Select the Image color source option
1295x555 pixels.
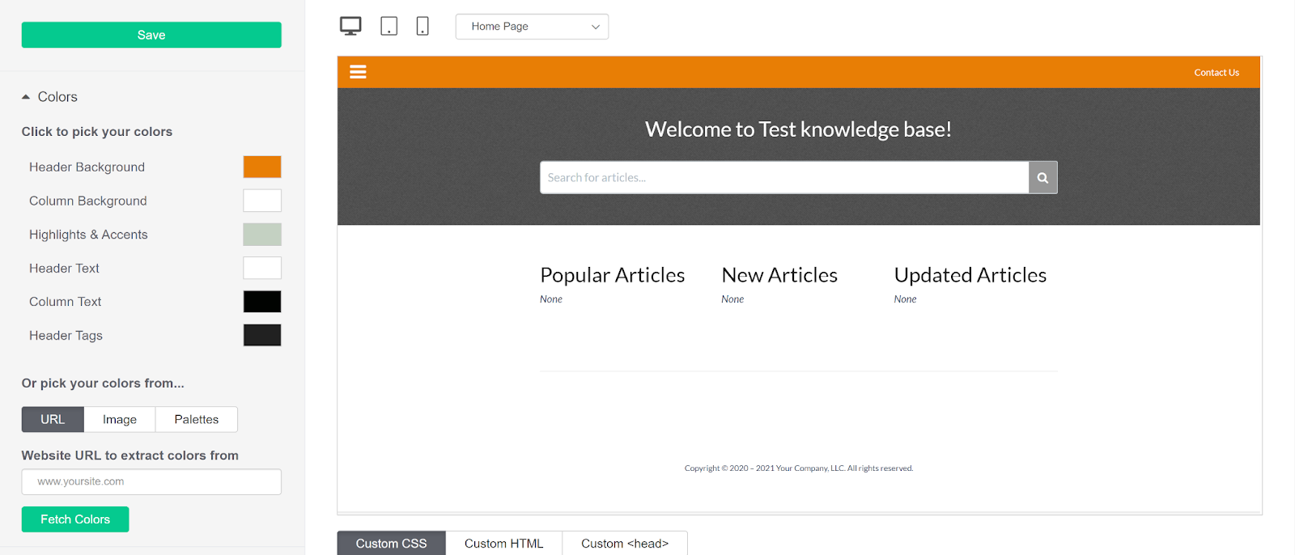tap(120, 419)
